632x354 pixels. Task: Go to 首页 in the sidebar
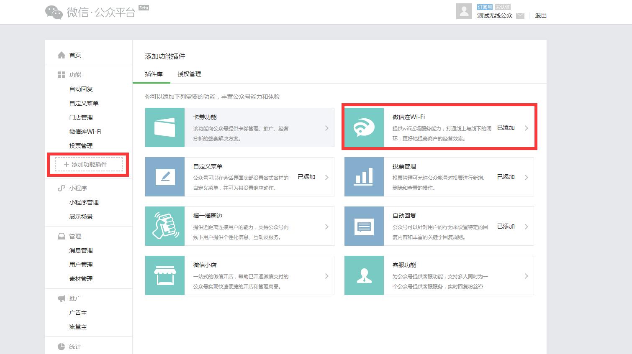click(75, 55)
